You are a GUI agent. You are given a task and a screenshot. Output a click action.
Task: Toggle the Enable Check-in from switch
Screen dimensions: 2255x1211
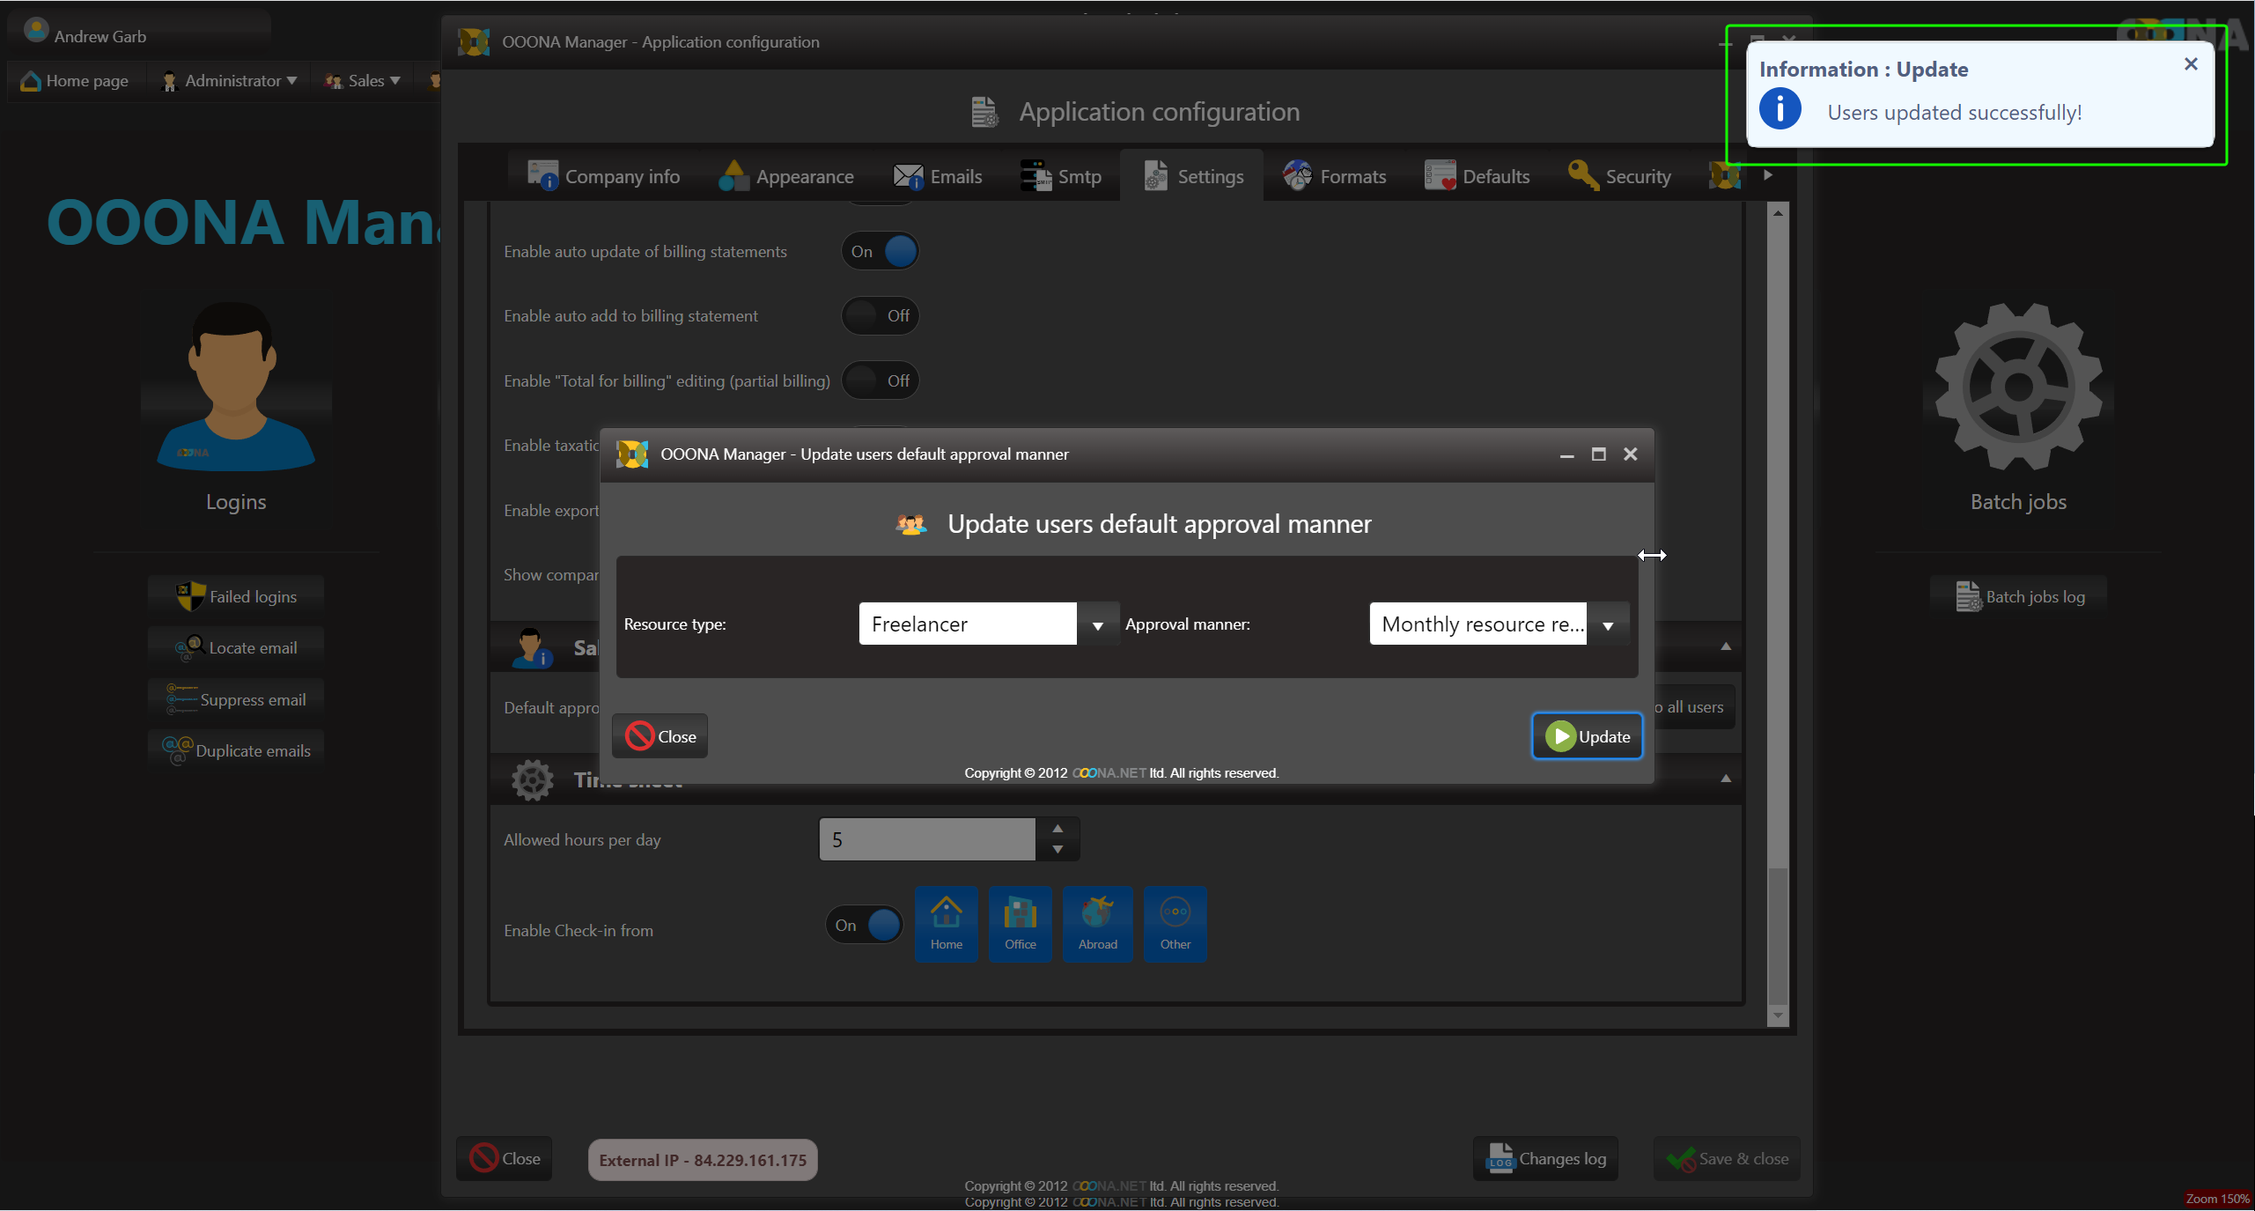point(864,925)
